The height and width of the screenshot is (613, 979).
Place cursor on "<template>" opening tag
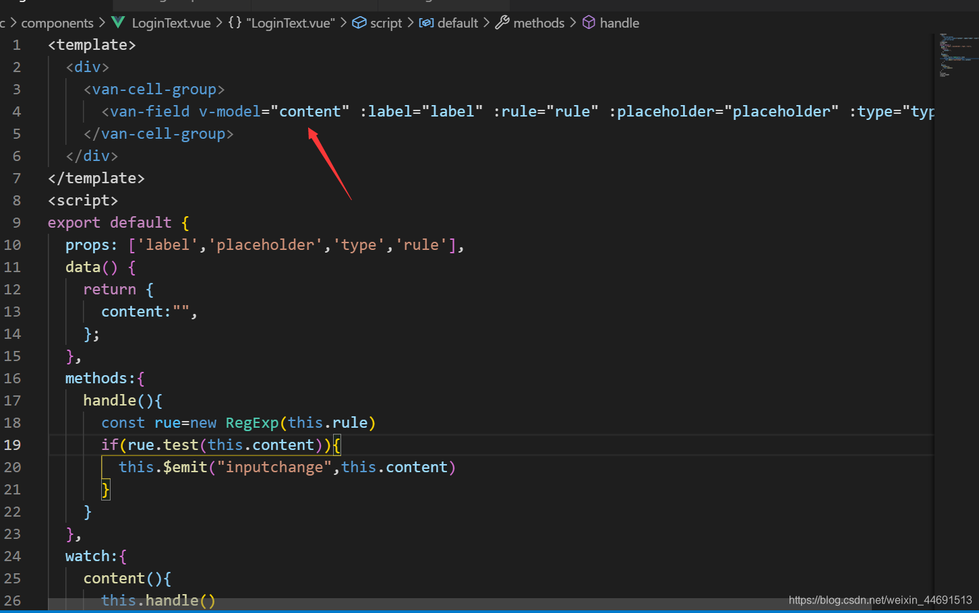(x=92, y=44)
